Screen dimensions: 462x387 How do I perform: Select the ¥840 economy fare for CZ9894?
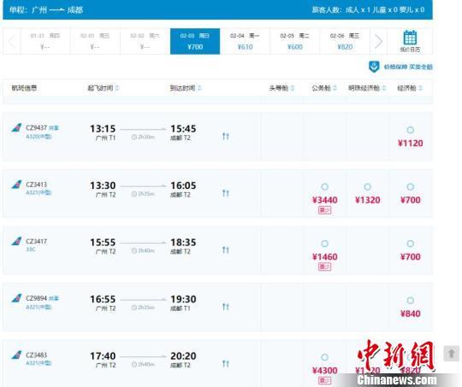[410, 301]
